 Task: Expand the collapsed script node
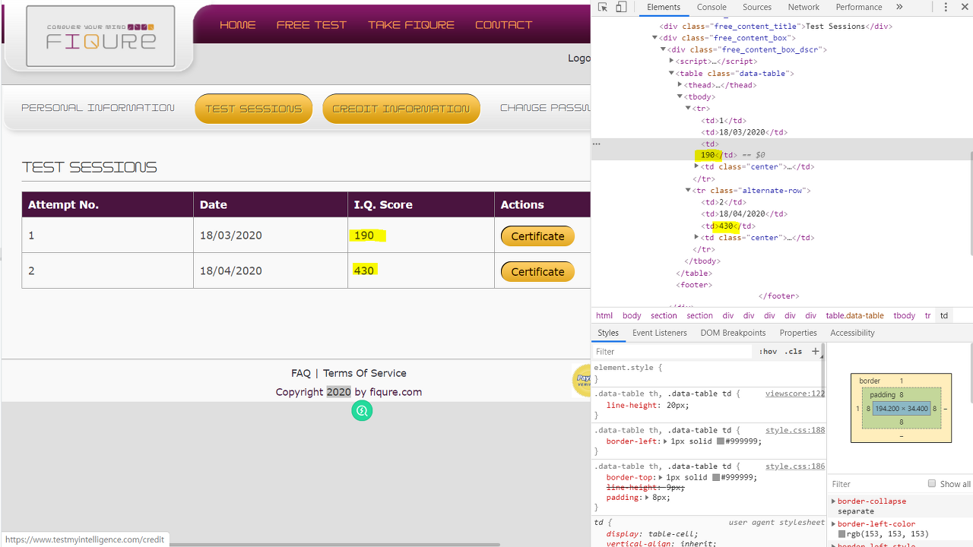click(x=671, y=62)
